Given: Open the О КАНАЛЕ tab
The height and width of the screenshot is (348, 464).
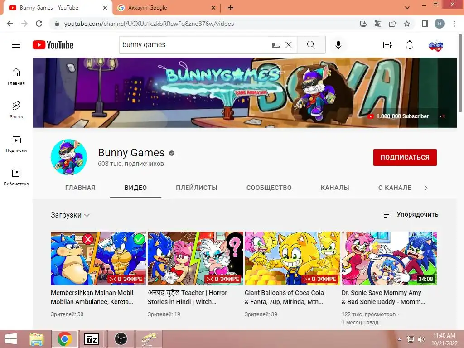Looking at the screenshot, I should tap(395, 188).
